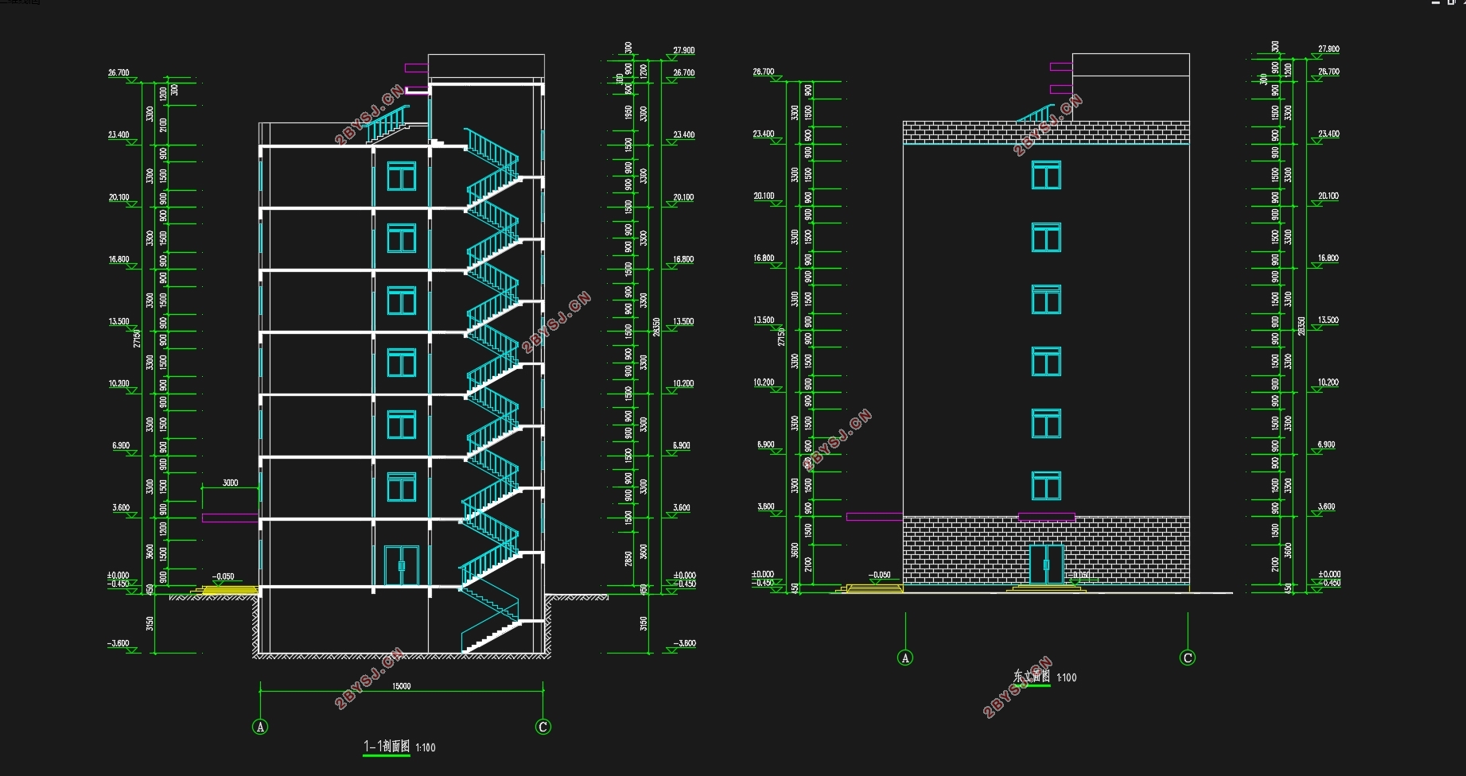Select the magenta canopy above elevation entrance door

click(x=1047, y=518)
